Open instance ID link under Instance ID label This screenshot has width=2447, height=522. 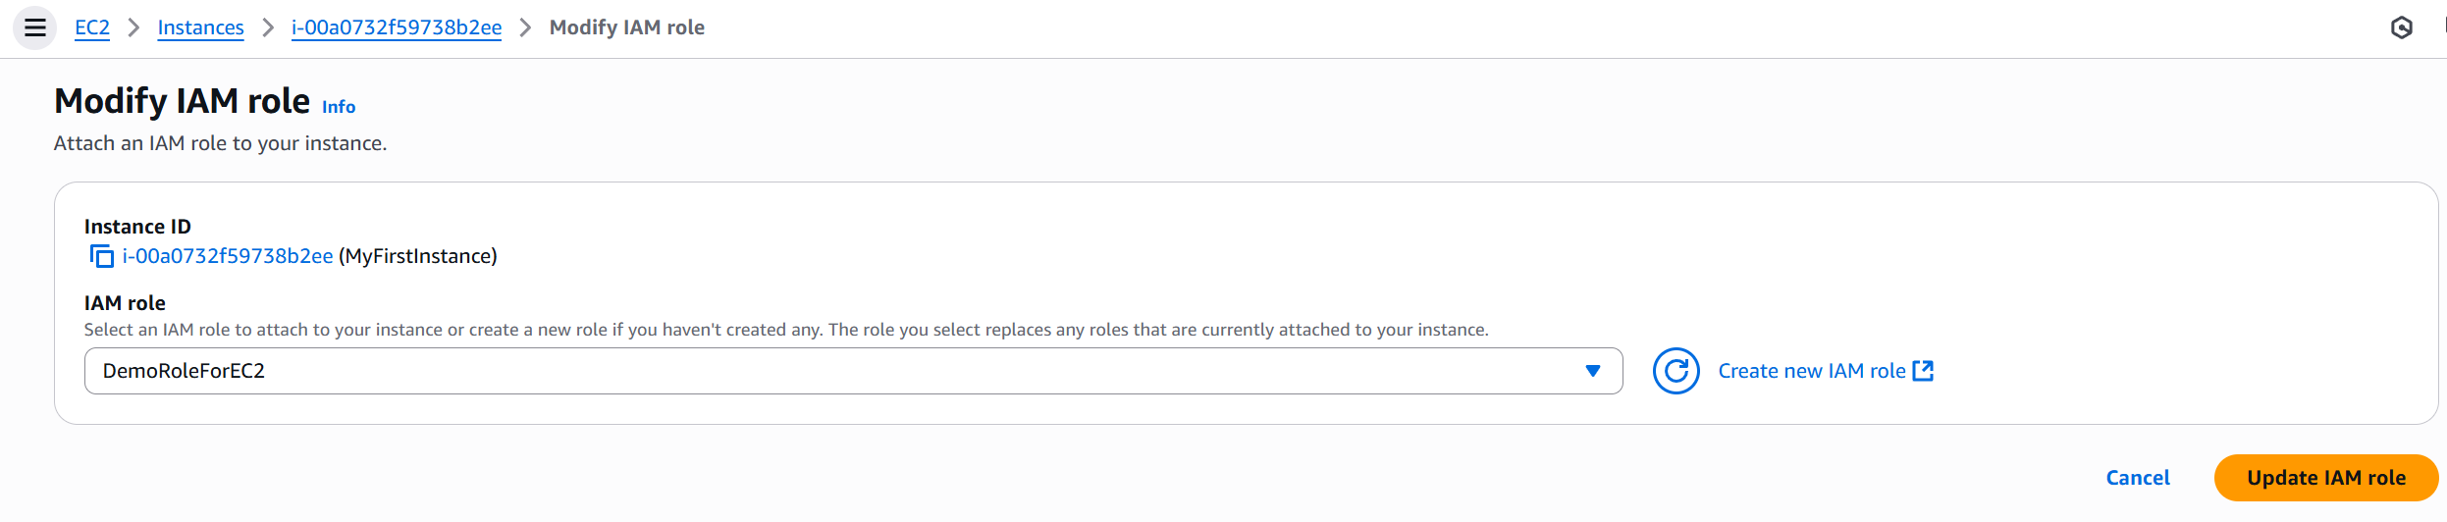pyautogui.click(x=228, y=256)
